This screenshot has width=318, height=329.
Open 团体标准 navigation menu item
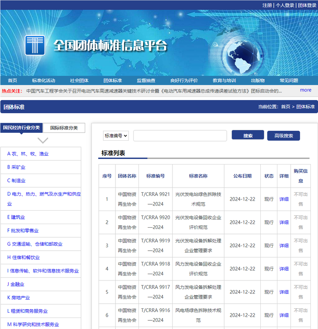[113, 80]
